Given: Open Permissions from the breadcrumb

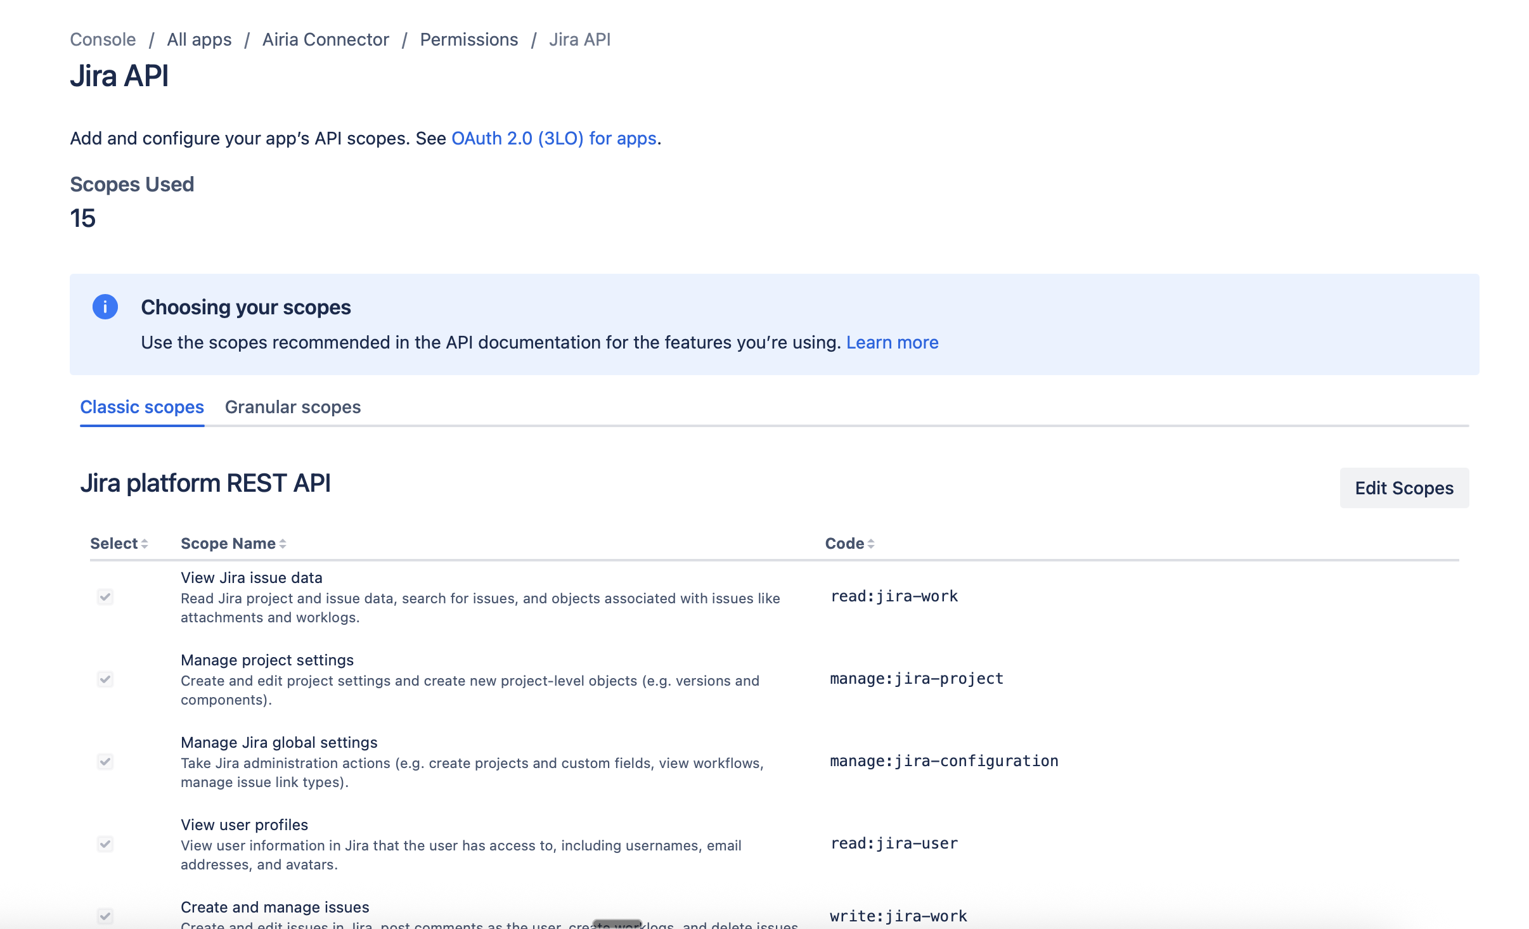Looking at the screenshot, I should 469,39.
